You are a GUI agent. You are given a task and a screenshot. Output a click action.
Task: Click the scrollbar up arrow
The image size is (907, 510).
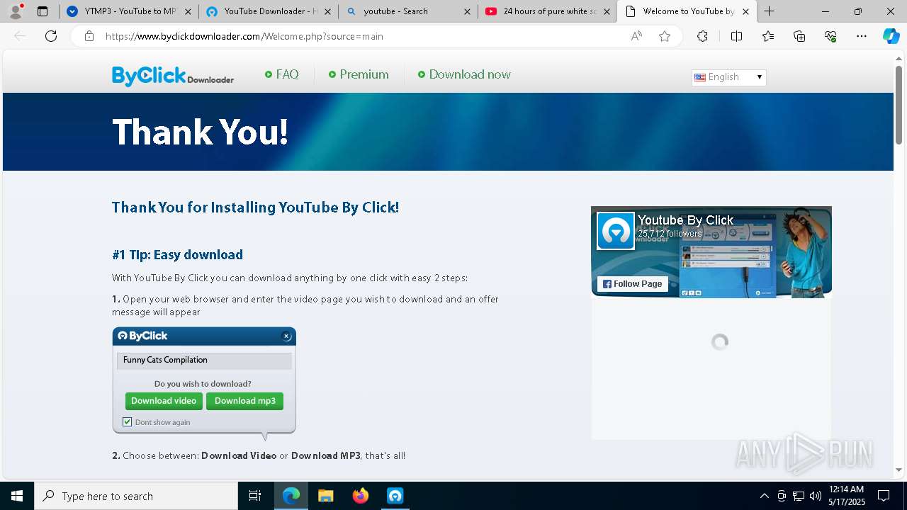pos(898,58)
